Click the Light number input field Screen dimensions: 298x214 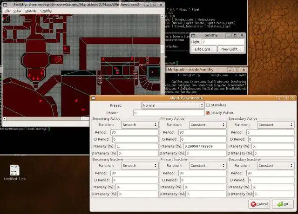tap(223, 42)
